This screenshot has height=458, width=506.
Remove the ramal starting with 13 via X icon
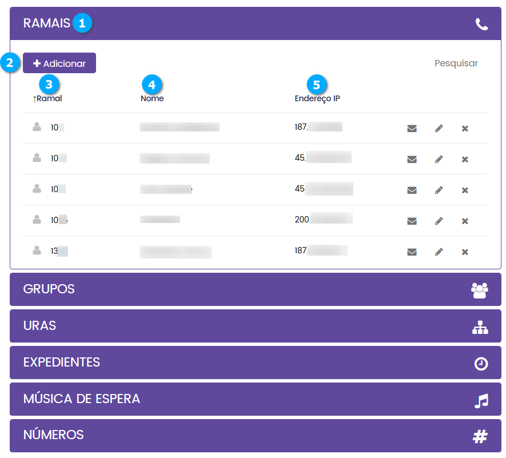[x=465, y=252]
